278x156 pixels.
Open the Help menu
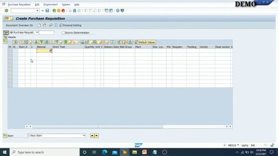tap(76, 5)
